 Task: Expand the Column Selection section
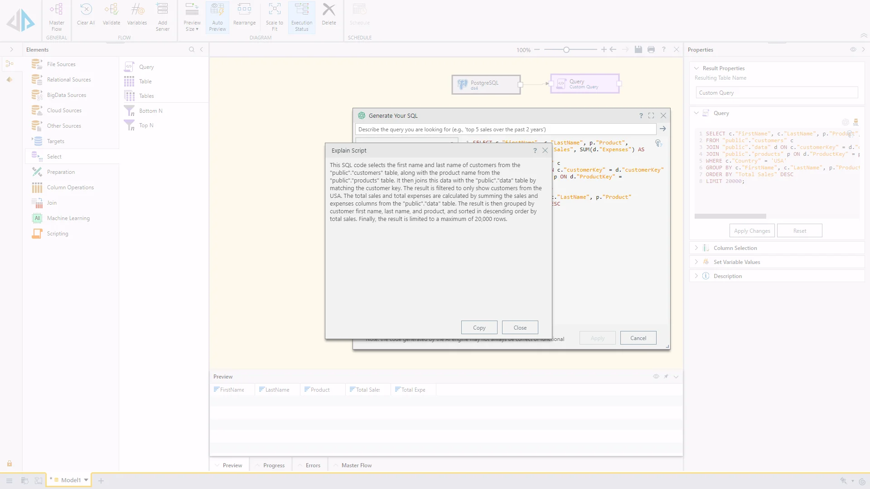(735, 248)
